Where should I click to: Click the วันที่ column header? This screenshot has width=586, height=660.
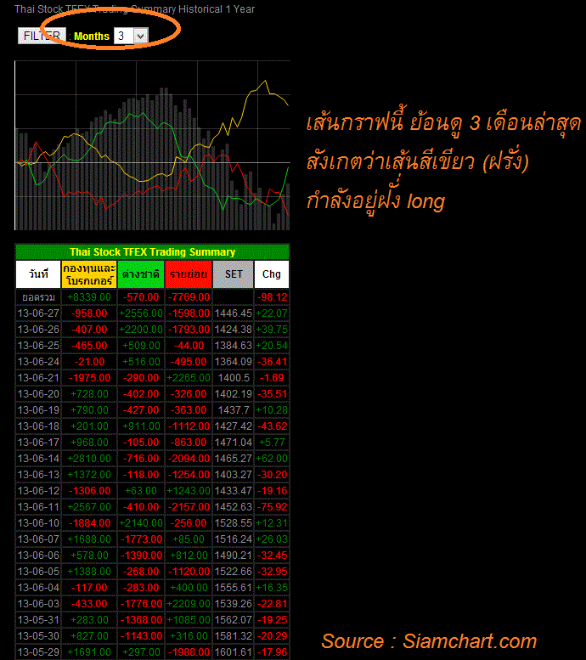[38, 274]
